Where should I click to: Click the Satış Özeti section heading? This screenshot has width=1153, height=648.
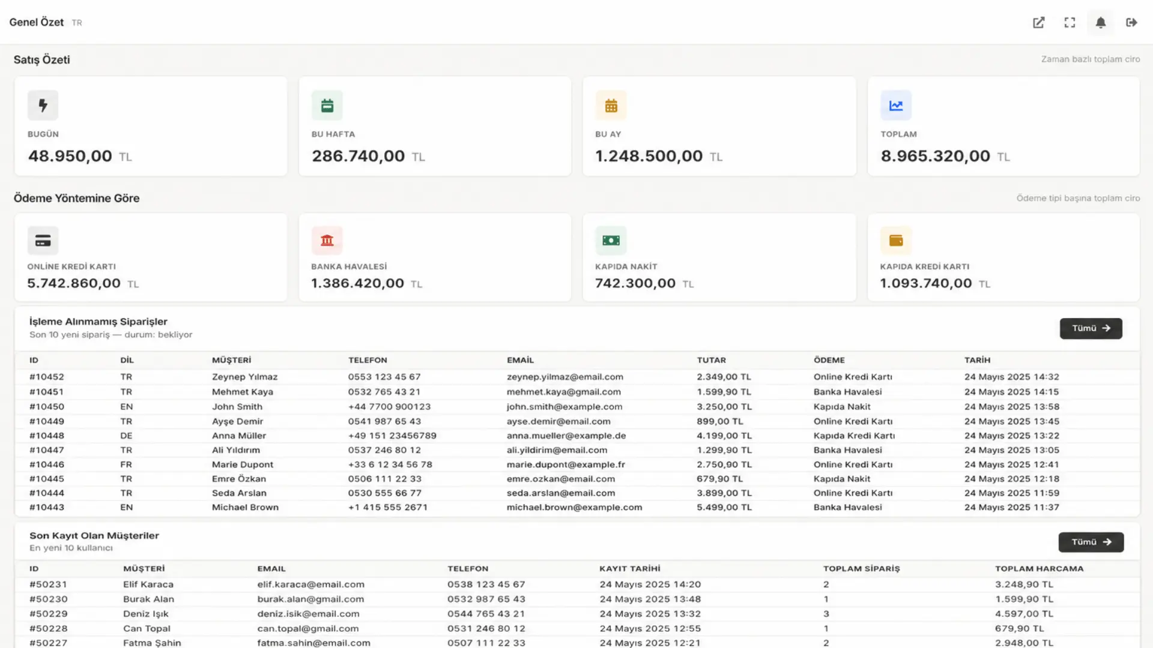pyautogui.click(x=42, y=60)
